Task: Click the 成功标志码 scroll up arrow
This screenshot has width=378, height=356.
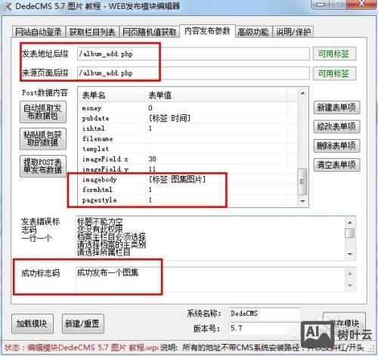Action: pyautogui.click(x=350, y=274)
